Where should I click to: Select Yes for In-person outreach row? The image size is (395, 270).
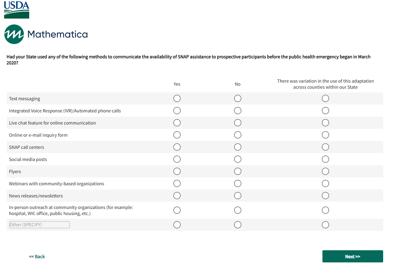[x=177, y=210]
